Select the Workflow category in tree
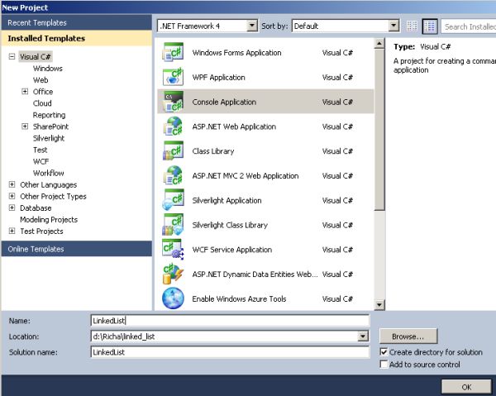 (49, 173)
